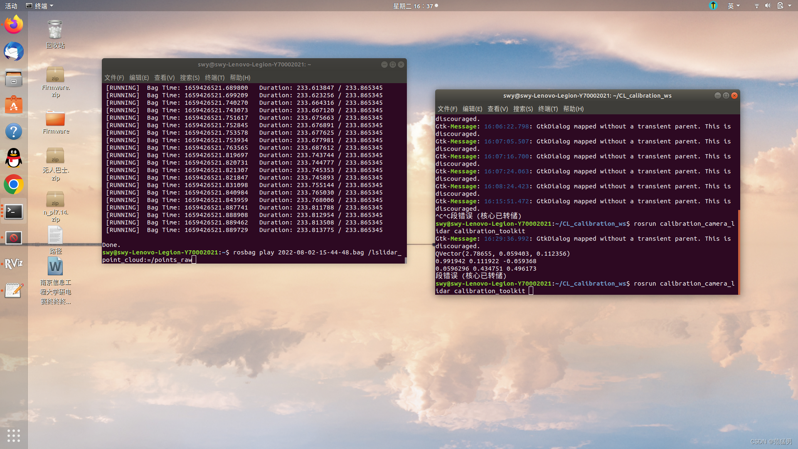Expand the 终端 application menu

click(x=39, y=6)
